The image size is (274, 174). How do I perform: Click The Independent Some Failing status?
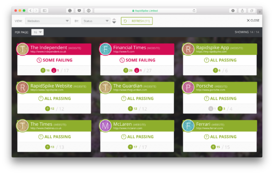[54, 60]
